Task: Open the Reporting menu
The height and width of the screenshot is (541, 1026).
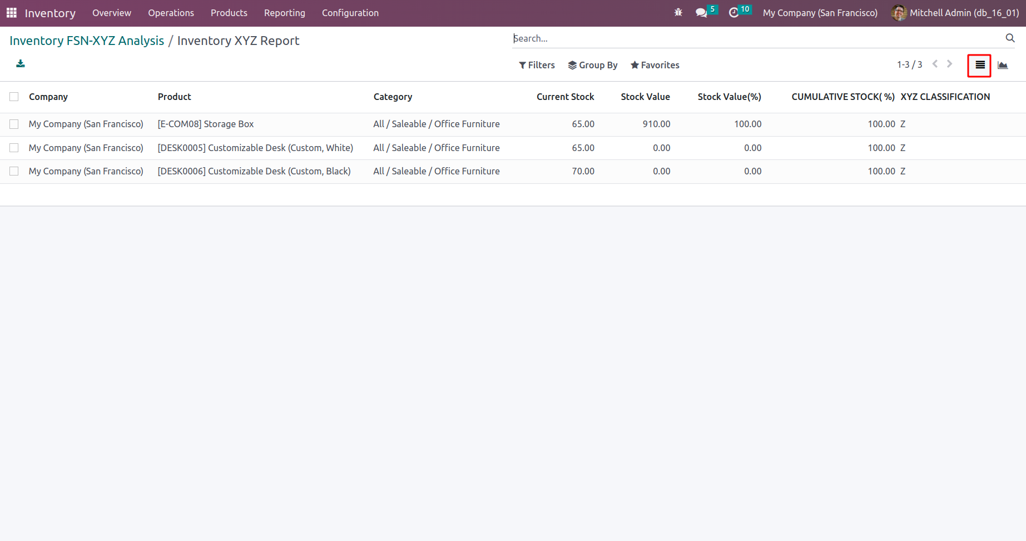Action: click(x=285, y=13)
